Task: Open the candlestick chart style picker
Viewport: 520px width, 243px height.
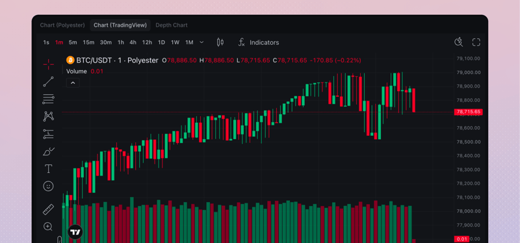Action: click(x=220, y=42)
